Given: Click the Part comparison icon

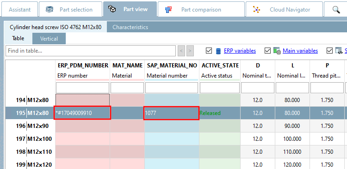Looking at the screenshot, I should pos(168,10).
